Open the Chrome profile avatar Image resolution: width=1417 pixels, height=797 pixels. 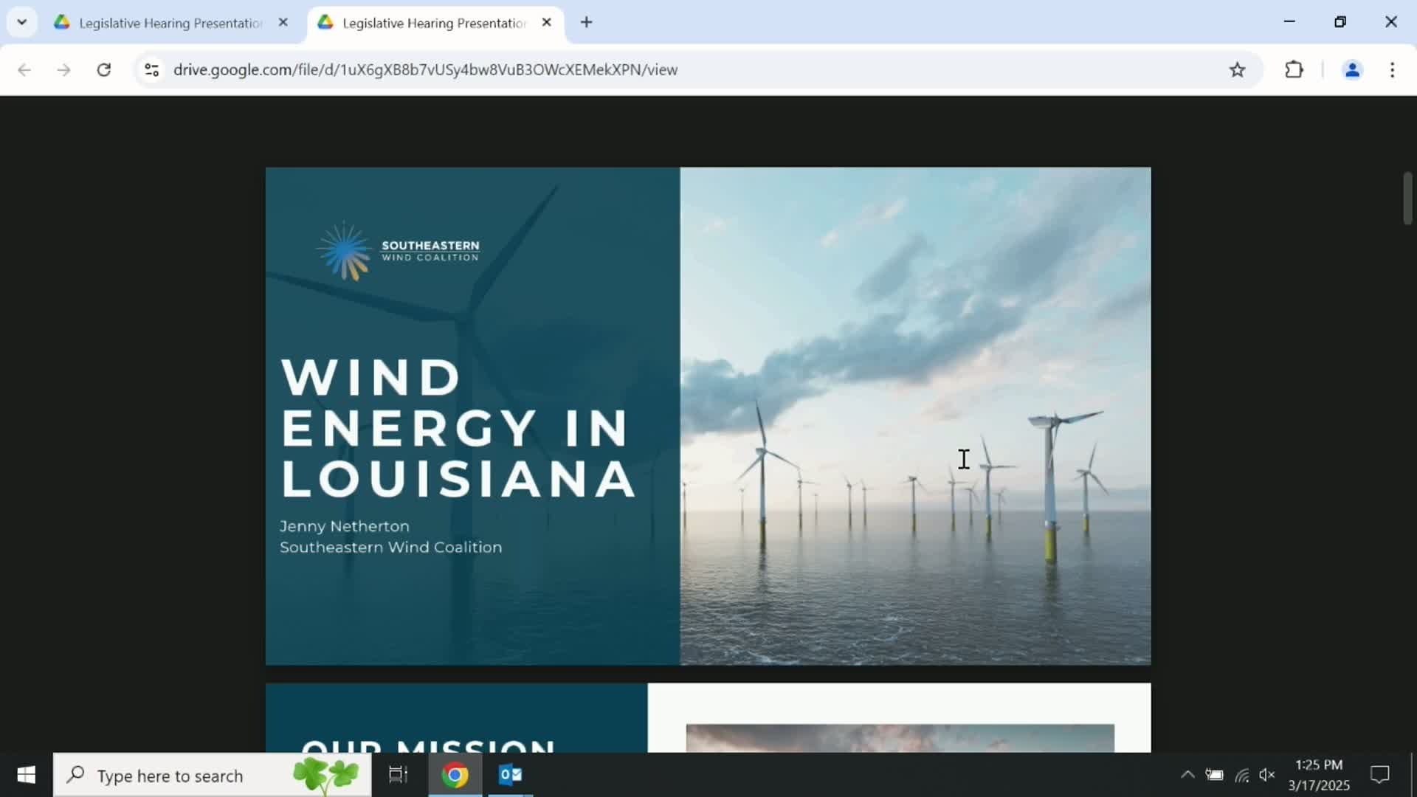[1352, 69]
